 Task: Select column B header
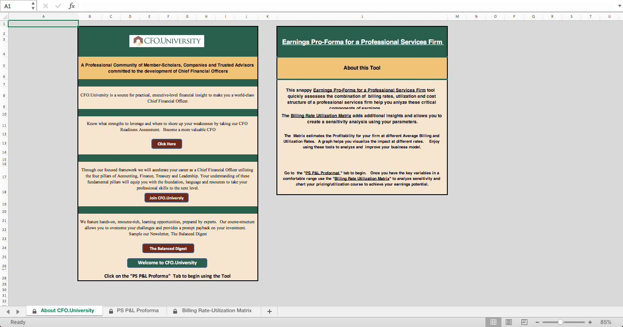(x=90, y=16)
